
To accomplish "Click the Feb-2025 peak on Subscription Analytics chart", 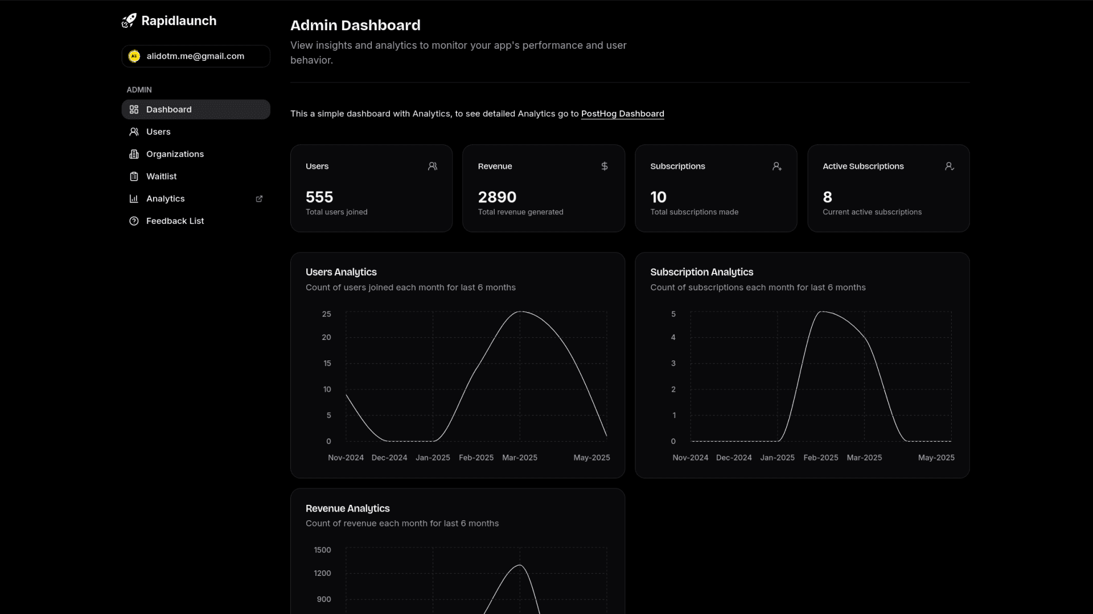I will [x=821, y=312].
